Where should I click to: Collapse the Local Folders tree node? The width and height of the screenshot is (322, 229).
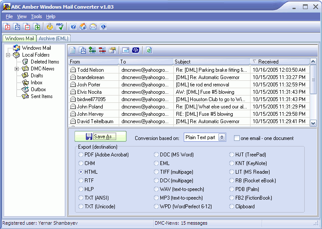click(x=8, y=55)
